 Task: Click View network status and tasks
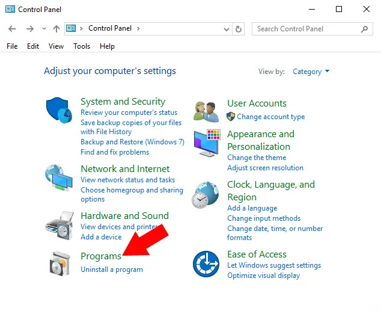(x=128, y=180)
